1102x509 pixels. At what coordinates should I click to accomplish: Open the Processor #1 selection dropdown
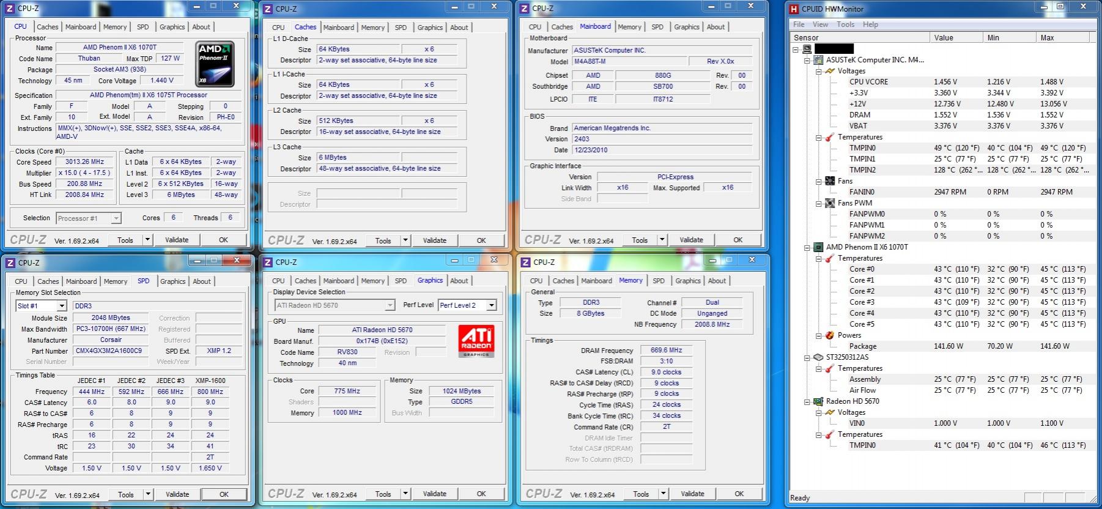pyautogui.click(x=116, y=218)
